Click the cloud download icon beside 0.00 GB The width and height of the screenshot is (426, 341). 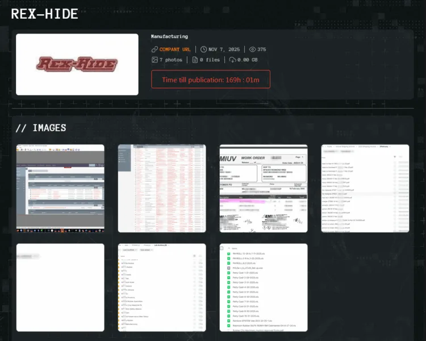tap(232, 60)
